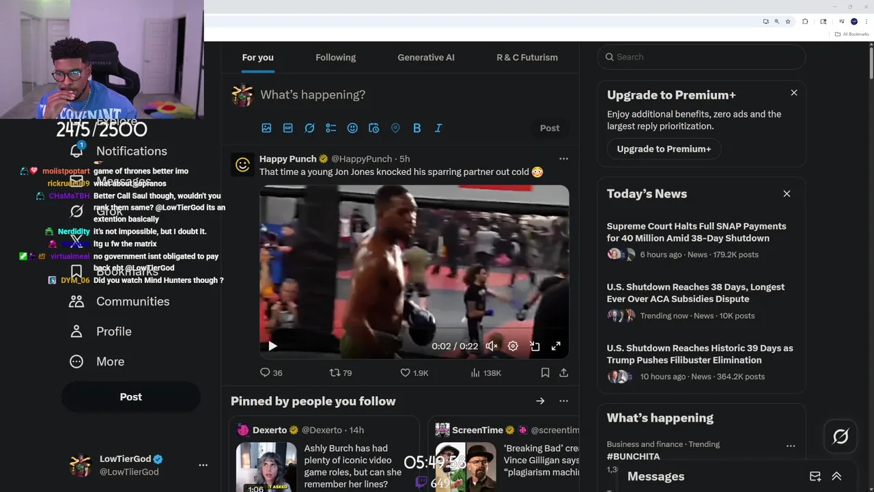This screenshot has height=492, width=874.
Task: Switch to the Following tab
Action: (x=335, y=57)
